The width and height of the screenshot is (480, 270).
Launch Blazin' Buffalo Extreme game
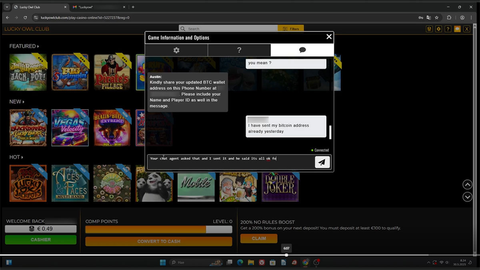(112, 128)
